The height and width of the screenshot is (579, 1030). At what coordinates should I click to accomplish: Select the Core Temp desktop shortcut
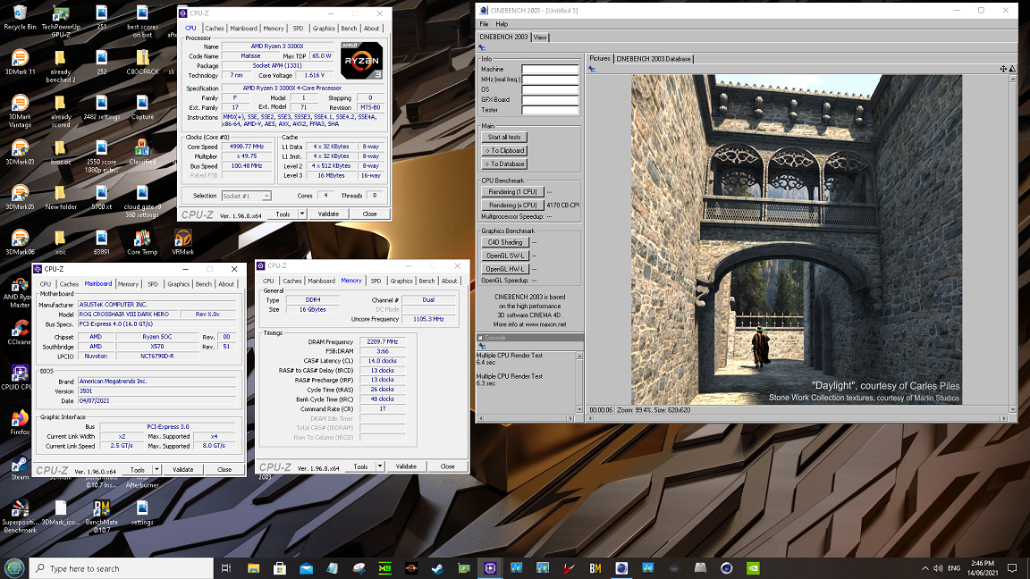click(142, 241)
